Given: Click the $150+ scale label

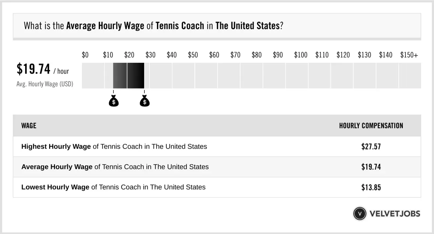Looking at the screenshot, I should [409, 55].
